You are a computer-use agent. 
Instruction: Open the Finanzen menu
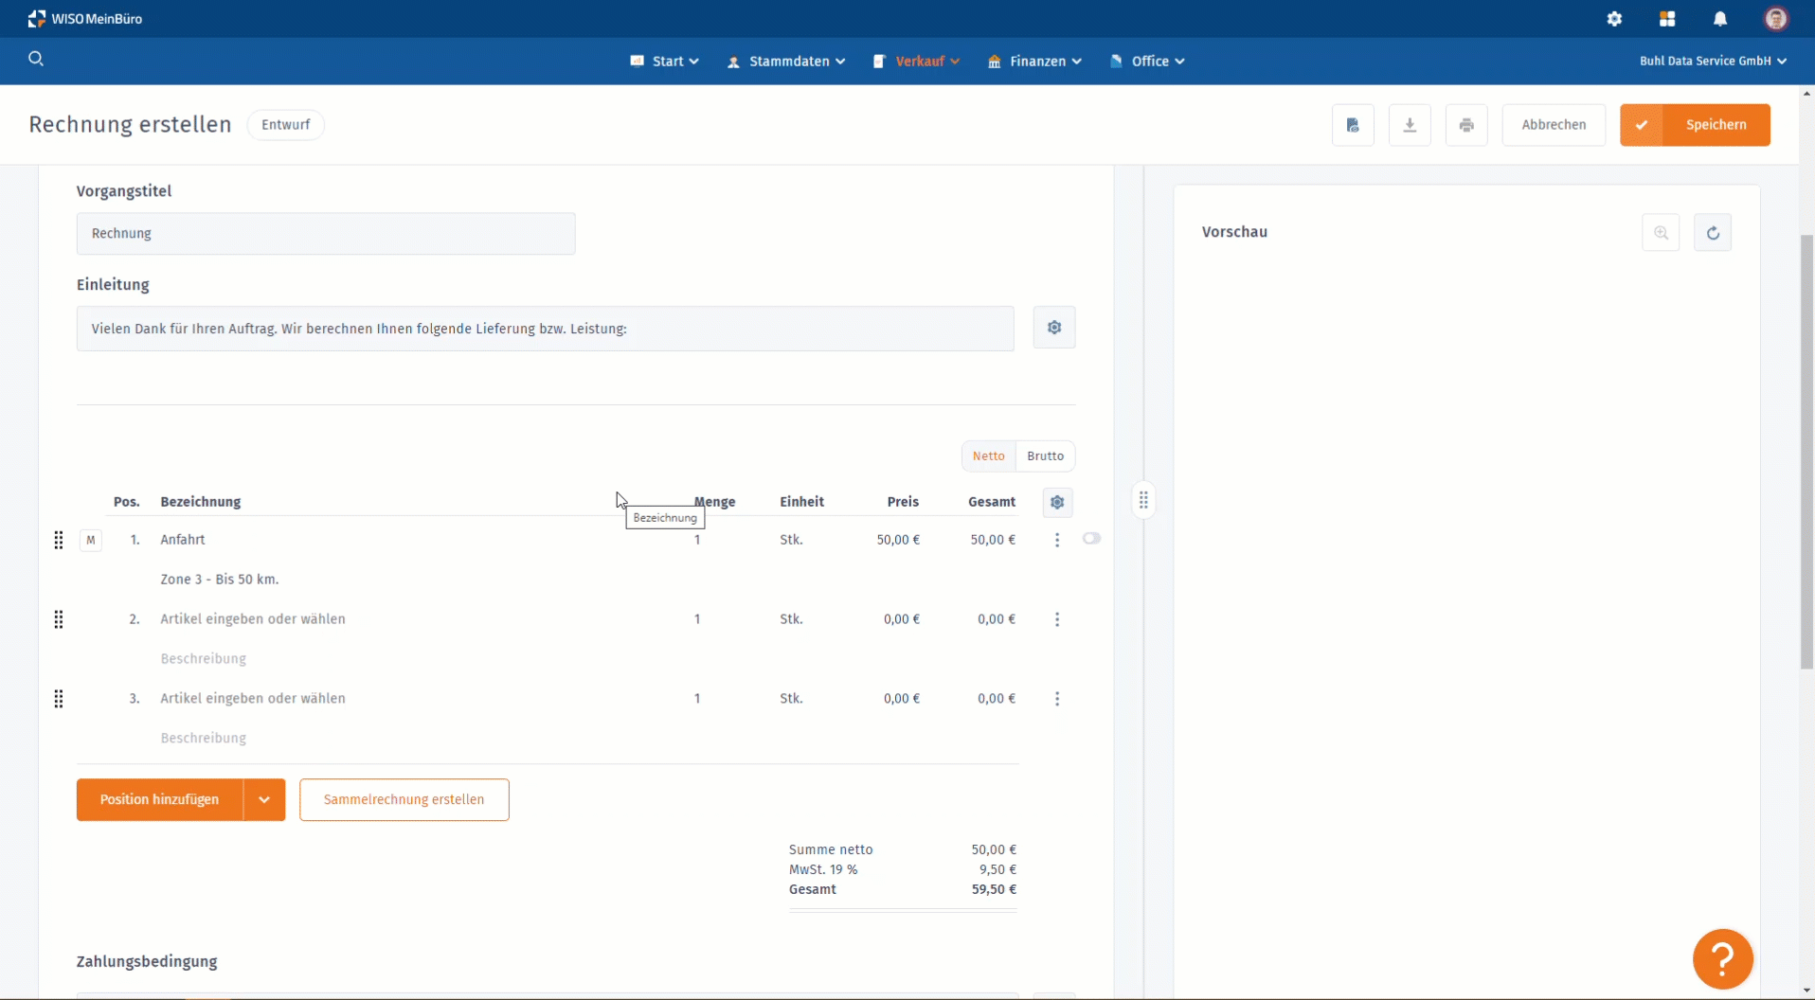click(x=1034, y=61)
